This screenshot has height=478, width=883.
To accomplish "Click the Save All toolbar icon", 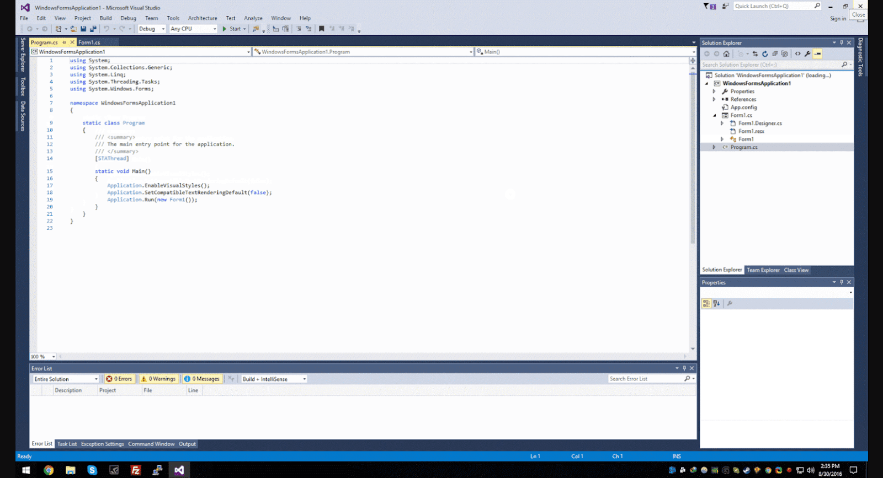I will pos(93,29).
